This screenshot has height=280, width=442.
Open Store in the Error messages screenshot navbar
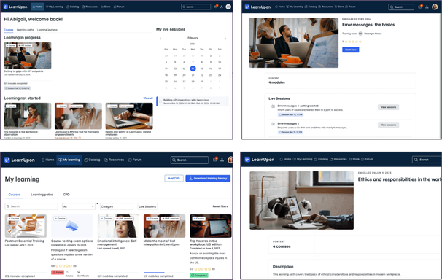[x=339, y=7]
